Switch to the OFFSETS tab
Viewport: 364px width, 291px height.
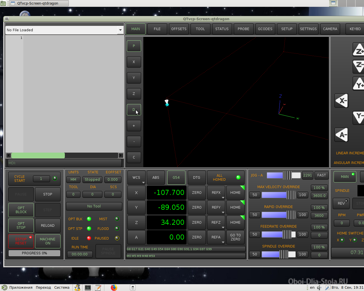(x=179, y=29)
